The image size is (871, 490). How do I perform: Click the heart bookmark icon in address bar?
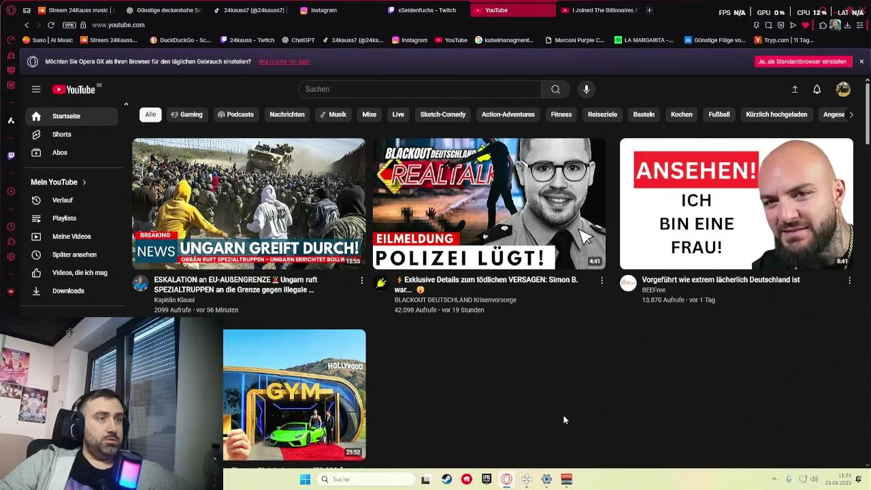coord(806,25)
